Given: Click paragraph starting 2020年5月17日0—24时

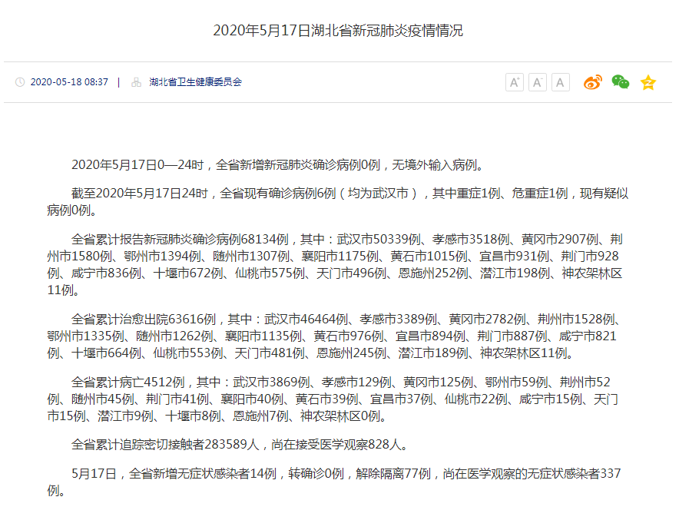Looking at the screenshot, I should 277,165.
